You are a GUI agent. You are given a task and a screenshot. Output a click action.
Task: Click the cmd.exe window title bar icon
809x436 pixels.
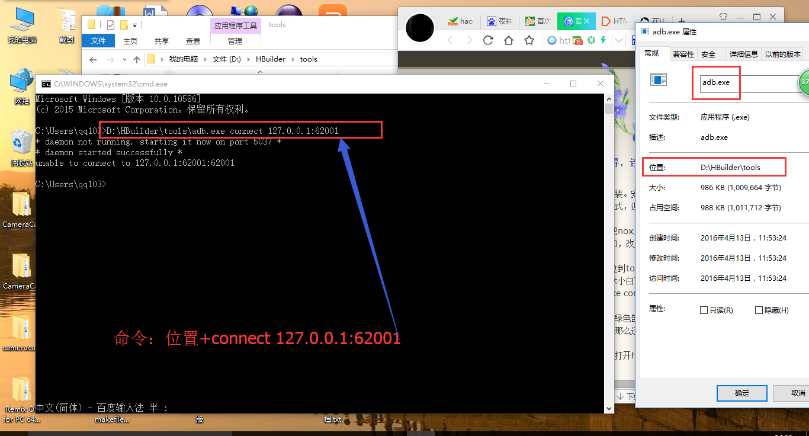coord(46,84)
